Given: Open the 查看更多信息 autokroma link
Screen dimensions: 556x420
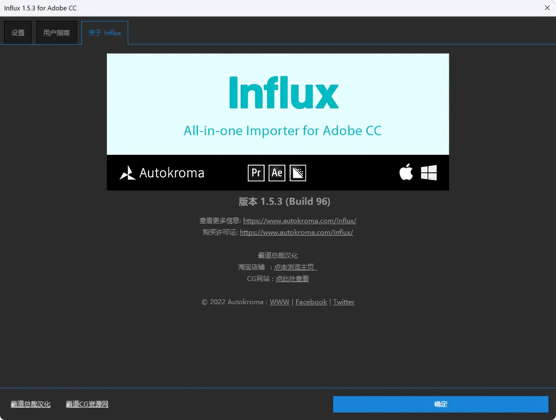Looking at the screenshot, I should click(x=300, y=221).
